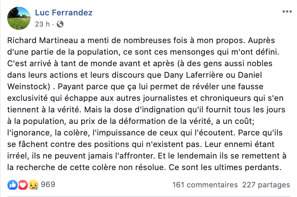Click the divider line below the reactions

[148, 197]
